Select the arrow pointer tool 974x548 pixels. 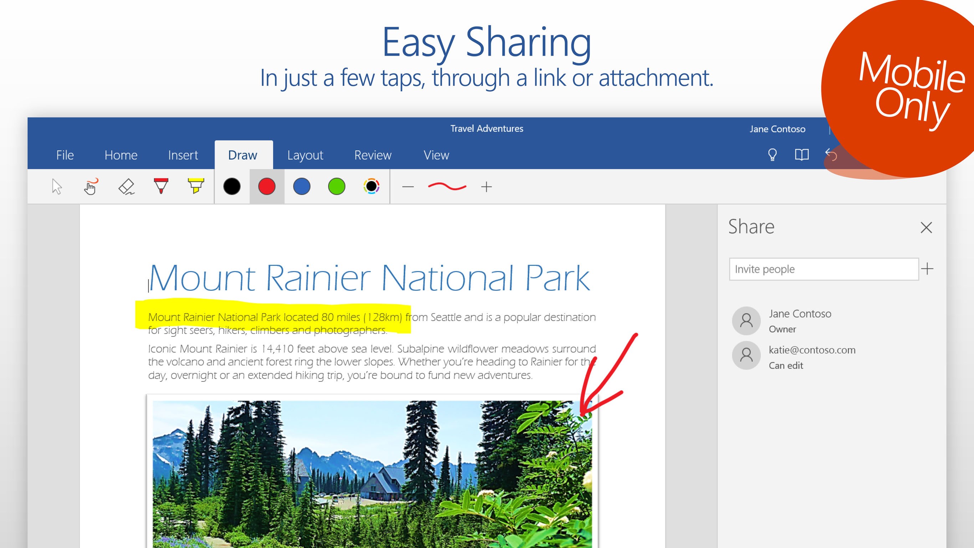tap(57, 187)
